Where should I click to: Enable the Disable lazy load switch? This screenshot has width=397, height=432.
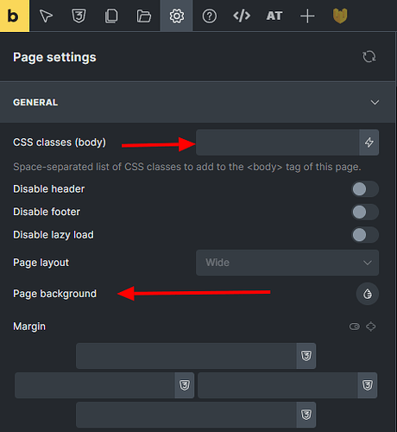[x=365, y=235]
